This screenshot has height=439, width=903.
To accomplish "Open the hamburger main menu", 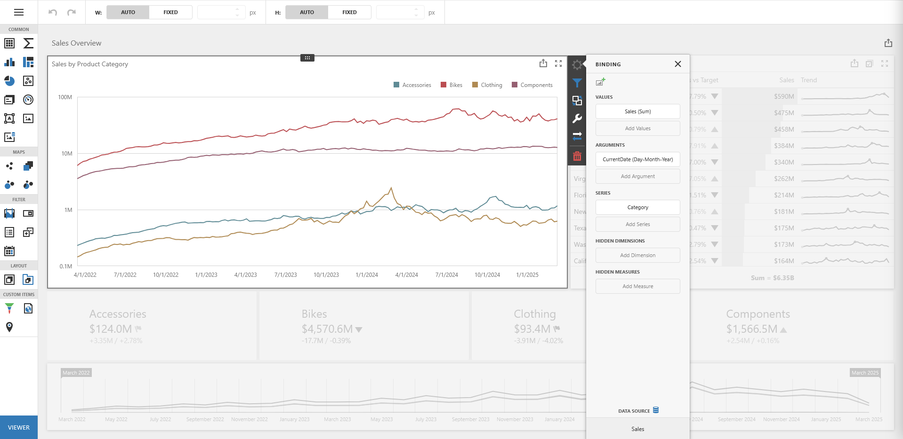I will tap(19, 12).
